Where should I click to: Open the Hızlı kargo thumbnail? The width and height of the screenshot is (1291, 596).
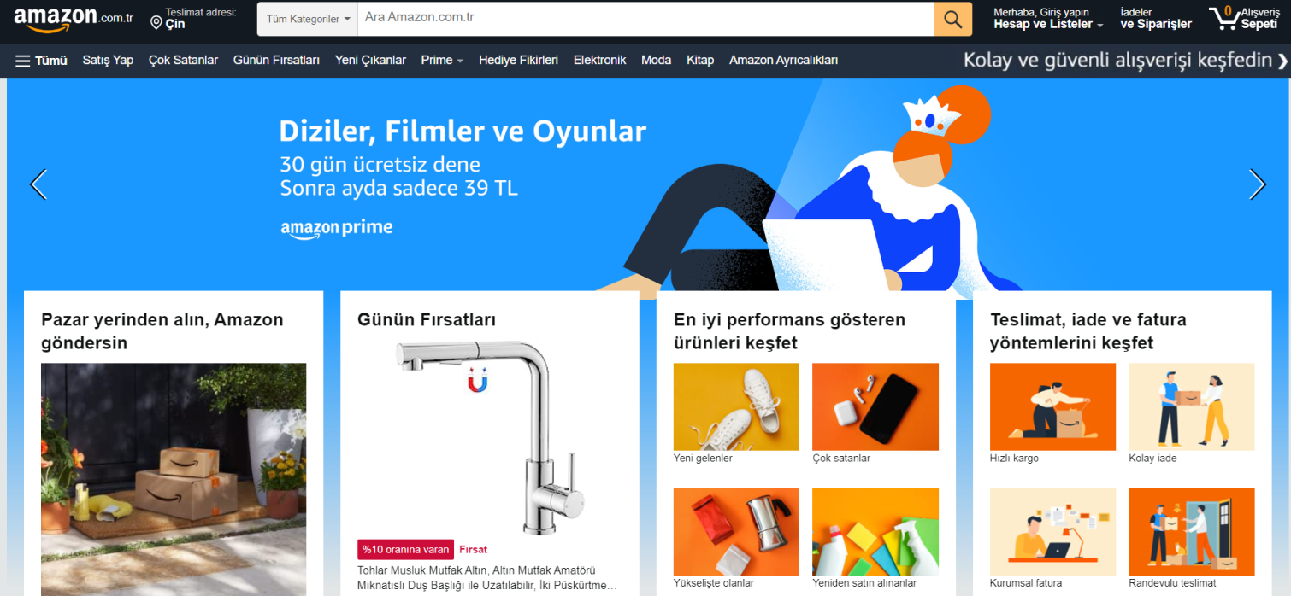tap(1052, 406)
